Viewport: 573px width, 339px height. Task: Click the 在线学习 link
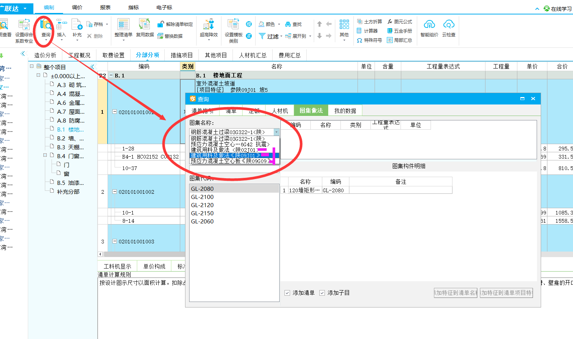point(557,9)
